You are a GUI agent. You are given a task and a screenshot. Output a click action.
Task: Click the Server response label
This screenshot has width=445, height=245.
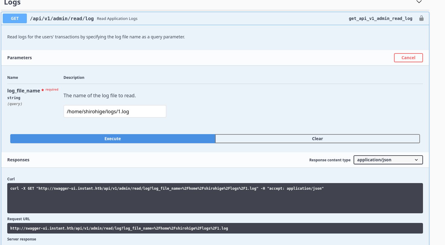22,239
